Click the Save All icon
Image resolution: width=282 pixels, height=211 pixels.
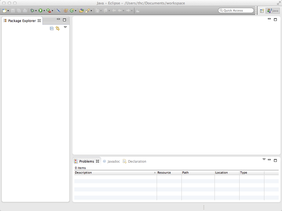(19, 11)
